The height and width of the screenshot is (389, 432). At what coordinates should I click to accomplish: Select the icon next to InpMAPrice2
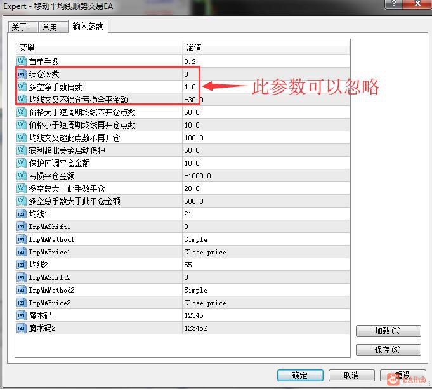(22, 303)
